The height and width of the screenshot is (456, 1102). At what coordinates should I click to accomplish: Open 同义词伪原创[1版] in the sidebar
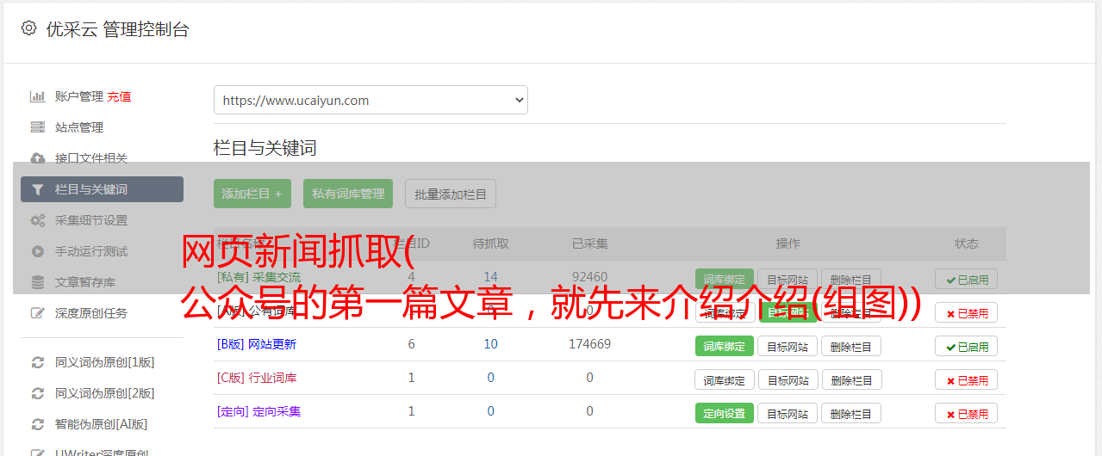coord(105,362)
